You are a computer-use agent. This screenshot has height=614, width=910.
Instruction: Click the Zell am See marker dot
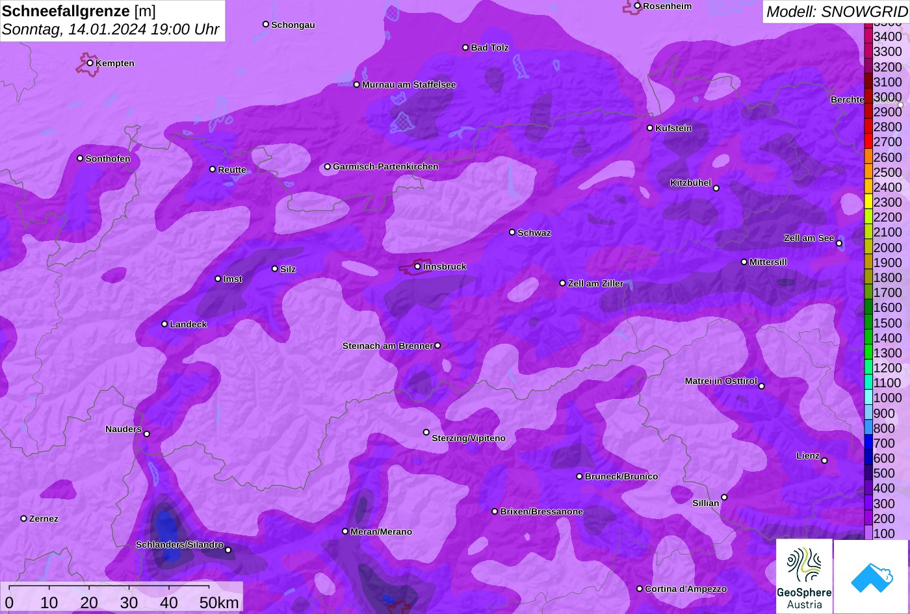(x=839, y=244)
